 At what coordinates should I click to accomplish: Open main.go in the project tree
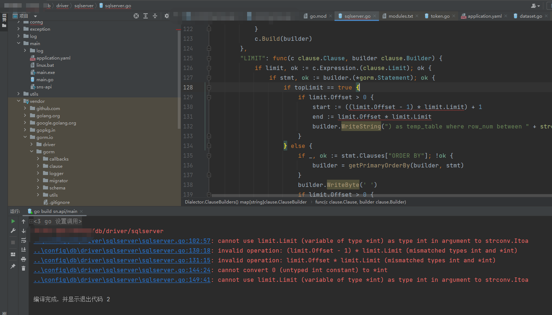(44, 79)
